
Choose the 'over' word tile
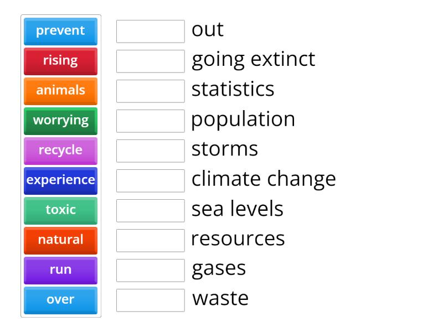coord(60,300)
